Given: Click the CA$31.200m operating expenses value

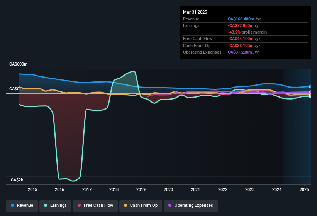Looking at the screenshot, I should click(x=240, y=52).
